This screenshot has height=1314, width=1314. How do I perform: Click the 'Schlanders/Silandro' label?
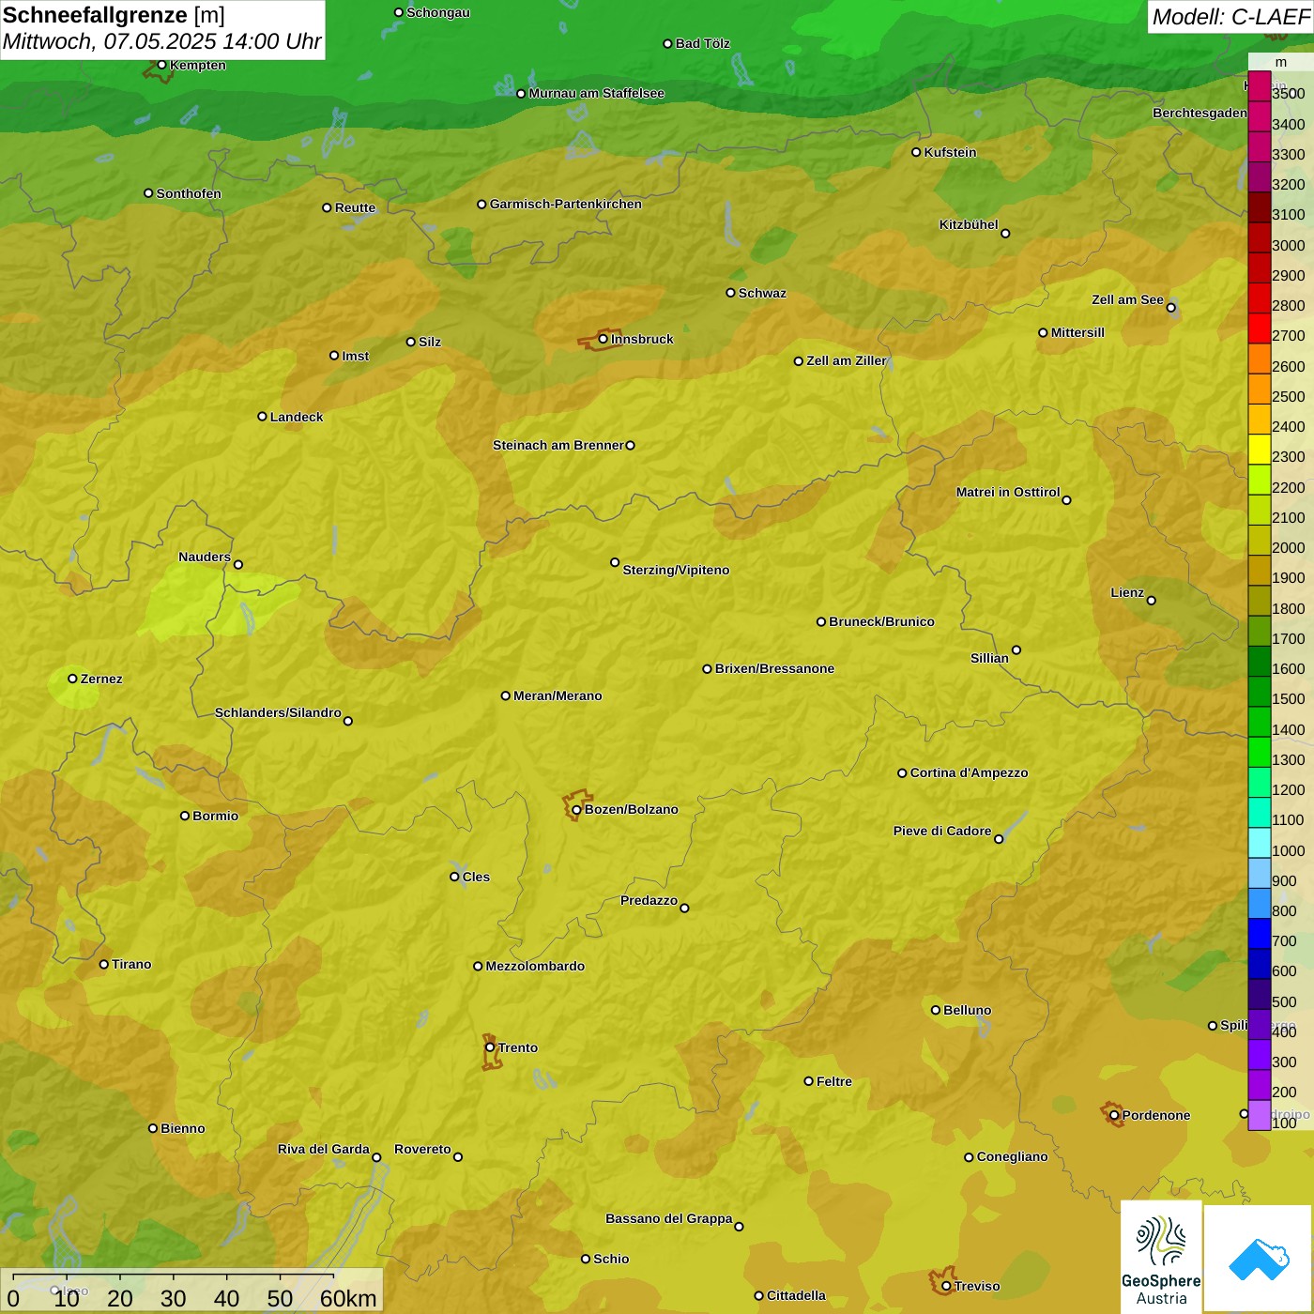coord(278,712)
